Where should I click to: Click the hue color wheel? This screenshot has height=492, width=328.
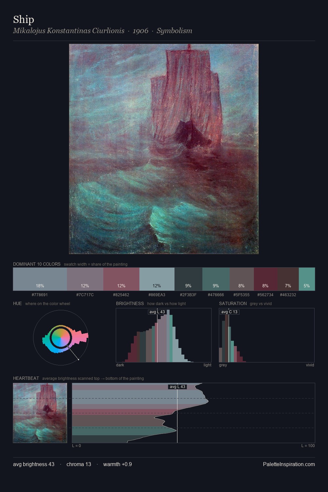tap(61, 338)
